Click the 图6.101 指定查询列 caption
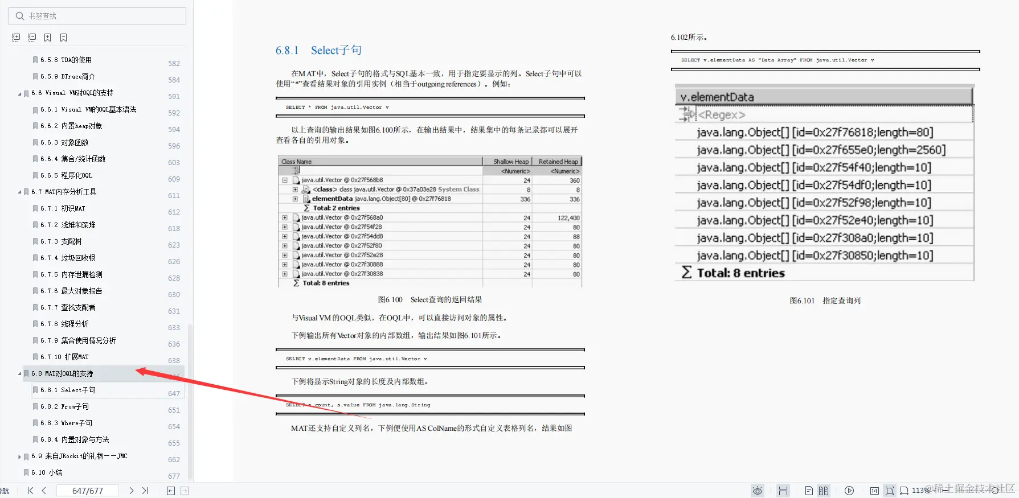 825,301
